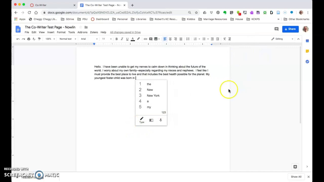The width and height of the screenshot is (324, 182).
Task: Click the All changes saved in Drive link
Action: (x=125, y=32)
